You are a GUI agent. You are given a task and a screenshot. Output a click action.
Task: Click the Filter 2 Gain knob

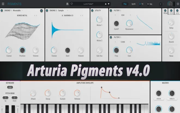[129, 50]
